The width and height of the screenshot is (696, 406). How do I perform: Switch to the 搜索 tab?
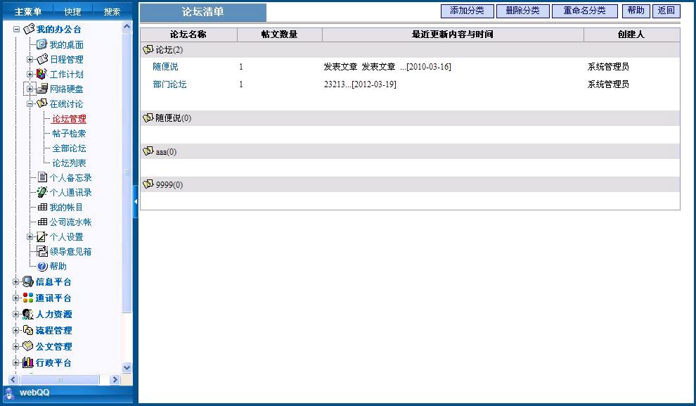click(x=112, y=11)
